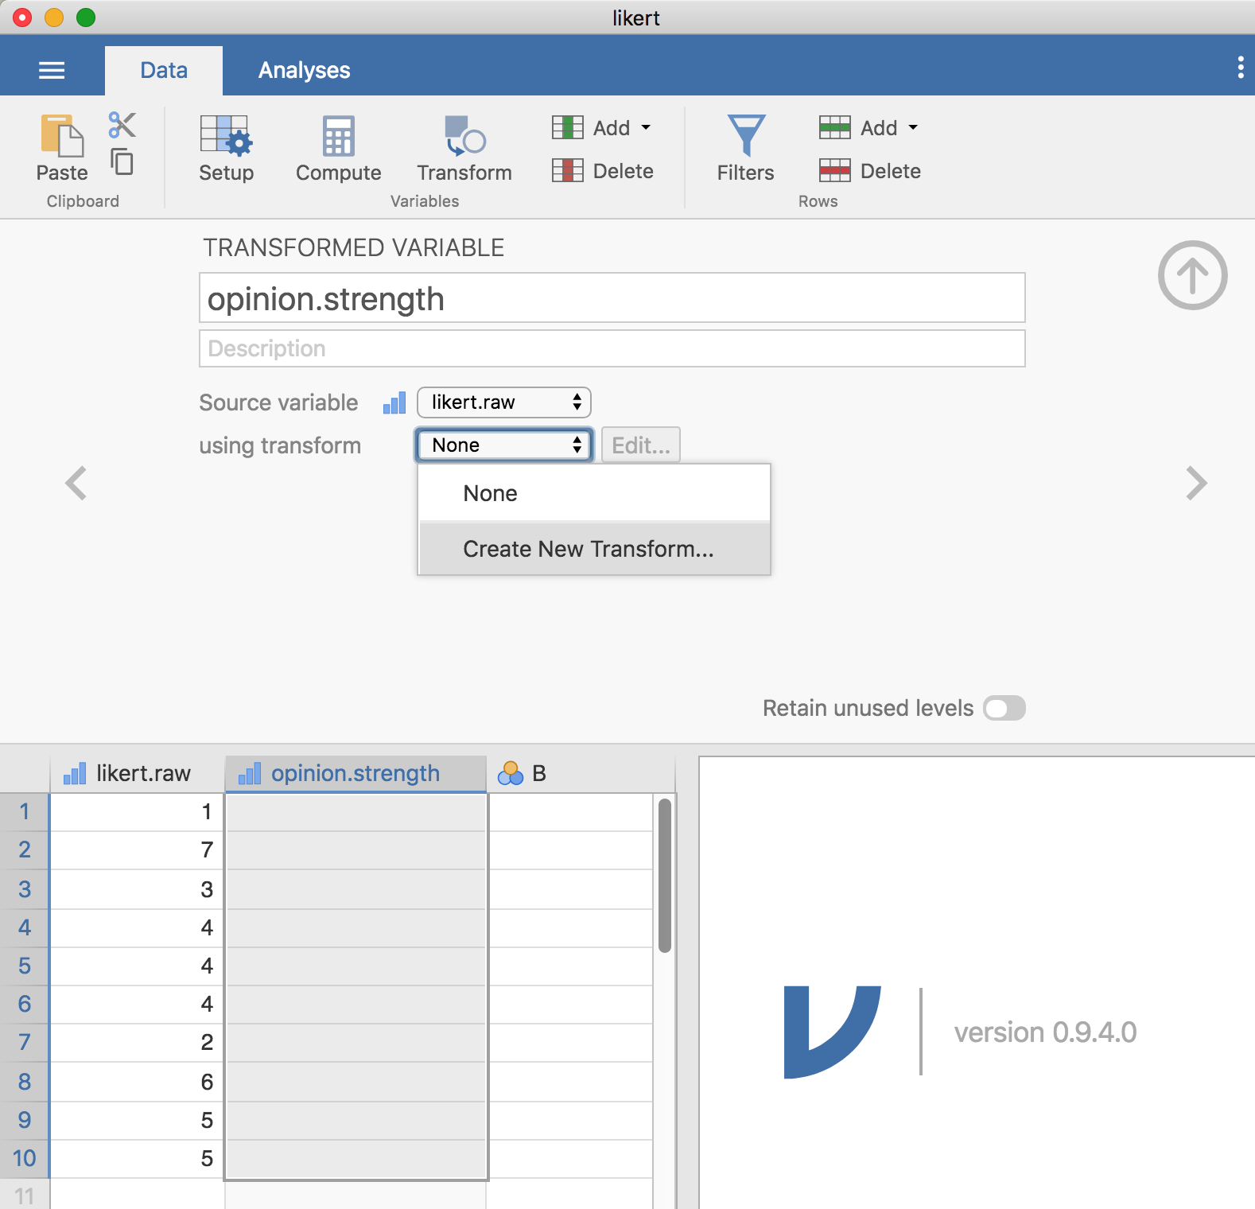Viewport: 1255px width, 1209px height.
Task: Click the Transform variable tool
Action: [x=464, y=149]
